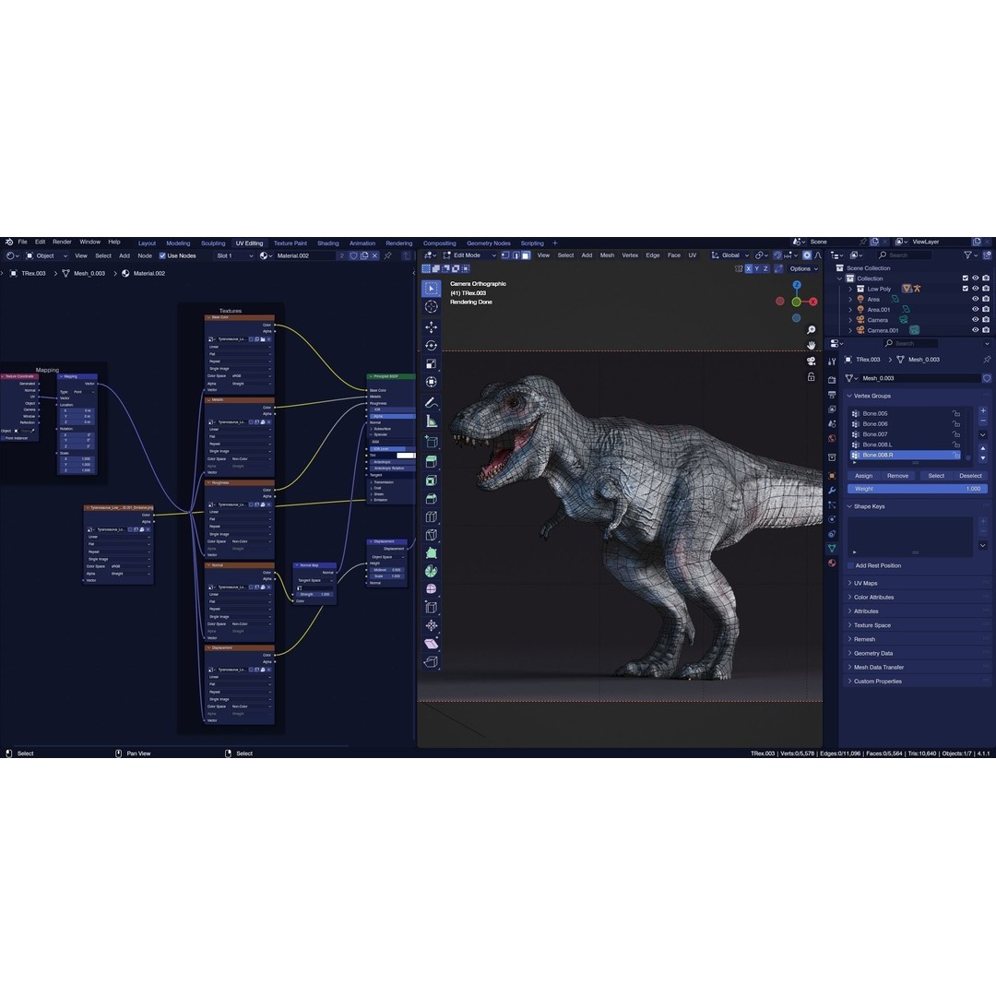The image size is (996, 996).
Task: Toggle the Use Nodes checkbox
Action: click(162, 256)
